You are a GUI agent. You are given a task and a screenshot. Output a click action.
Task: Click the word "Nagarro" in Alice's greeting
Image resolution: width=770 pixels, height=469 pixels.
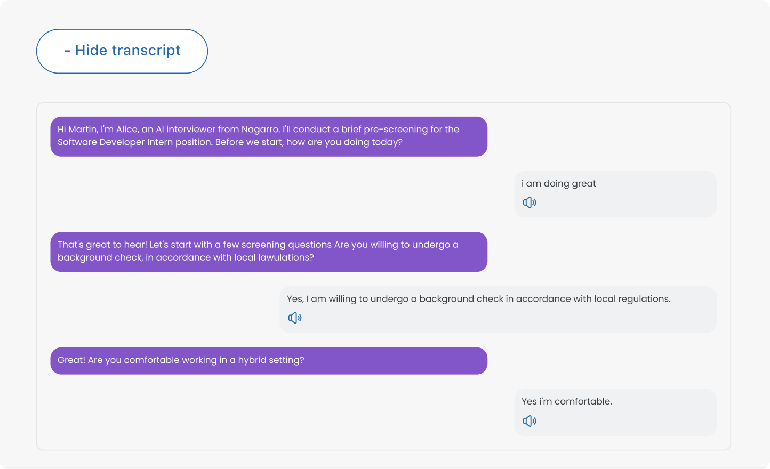(260, 129)
